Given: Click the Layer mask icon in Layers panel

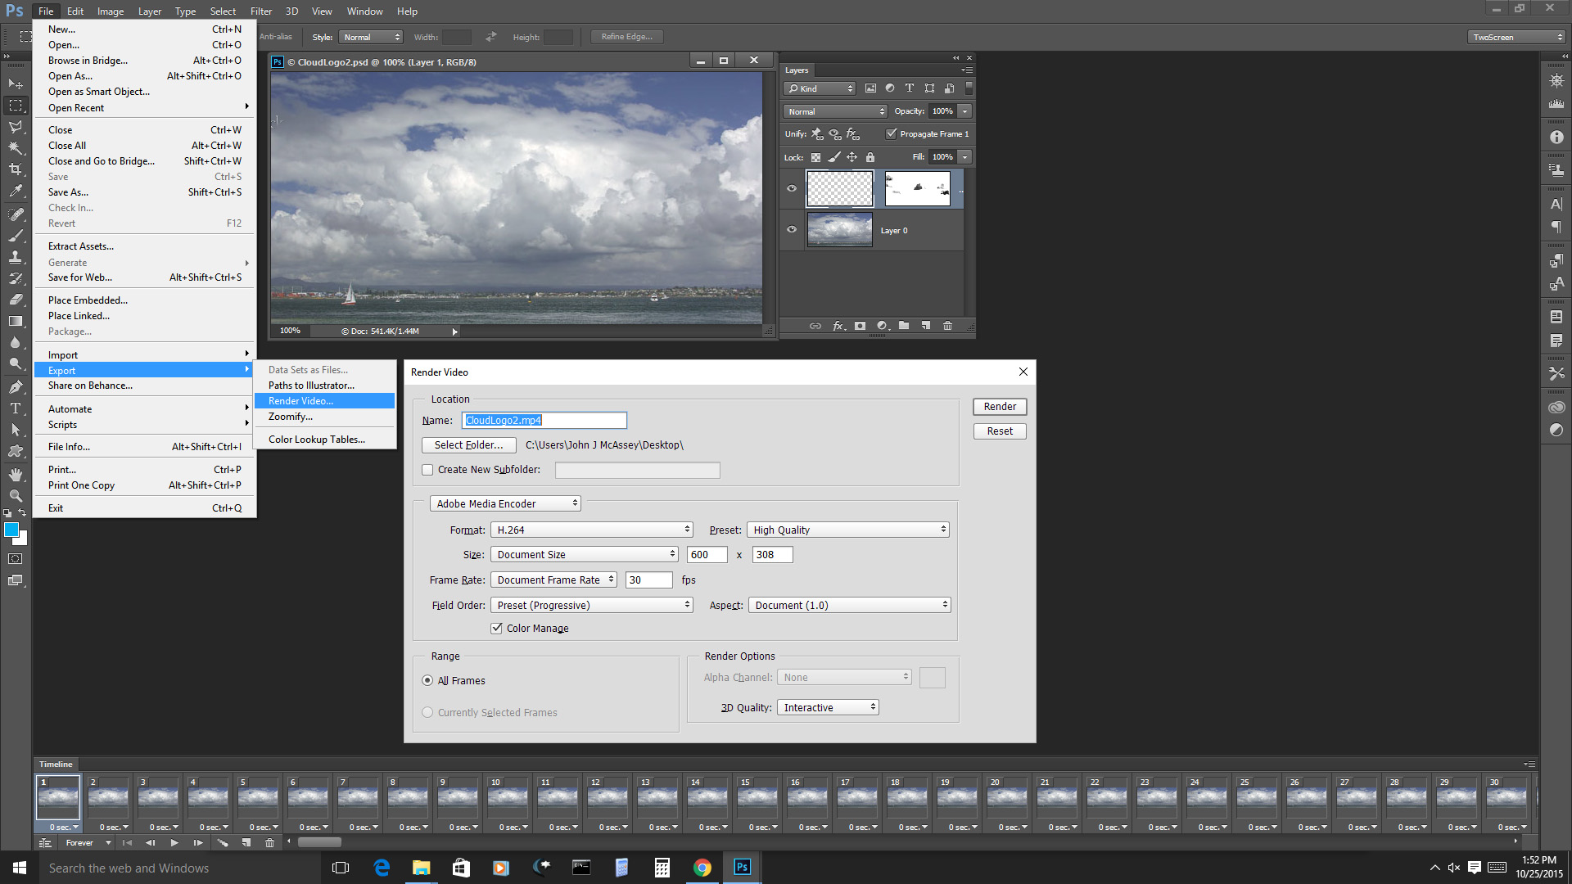Looking at the screenshot, I should [x=860, y=325].
